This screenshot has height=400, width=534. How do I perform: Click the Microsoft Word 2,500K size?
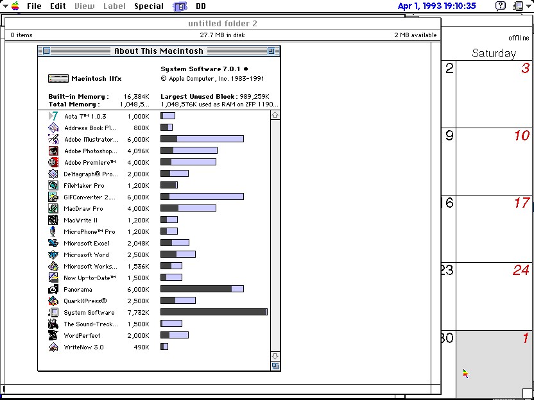[138, 254]
